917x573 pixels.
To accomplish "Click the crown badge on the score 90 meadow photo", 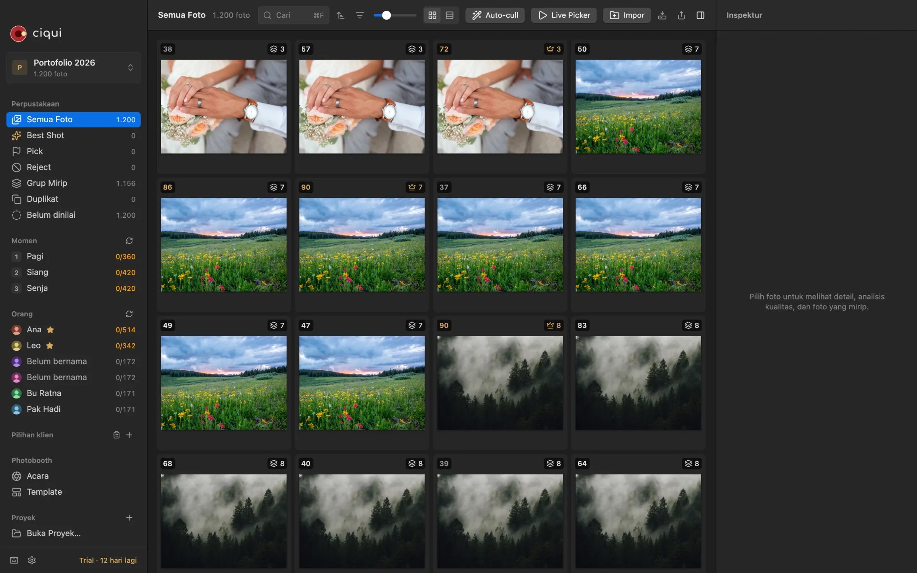I will pos(415,187).
